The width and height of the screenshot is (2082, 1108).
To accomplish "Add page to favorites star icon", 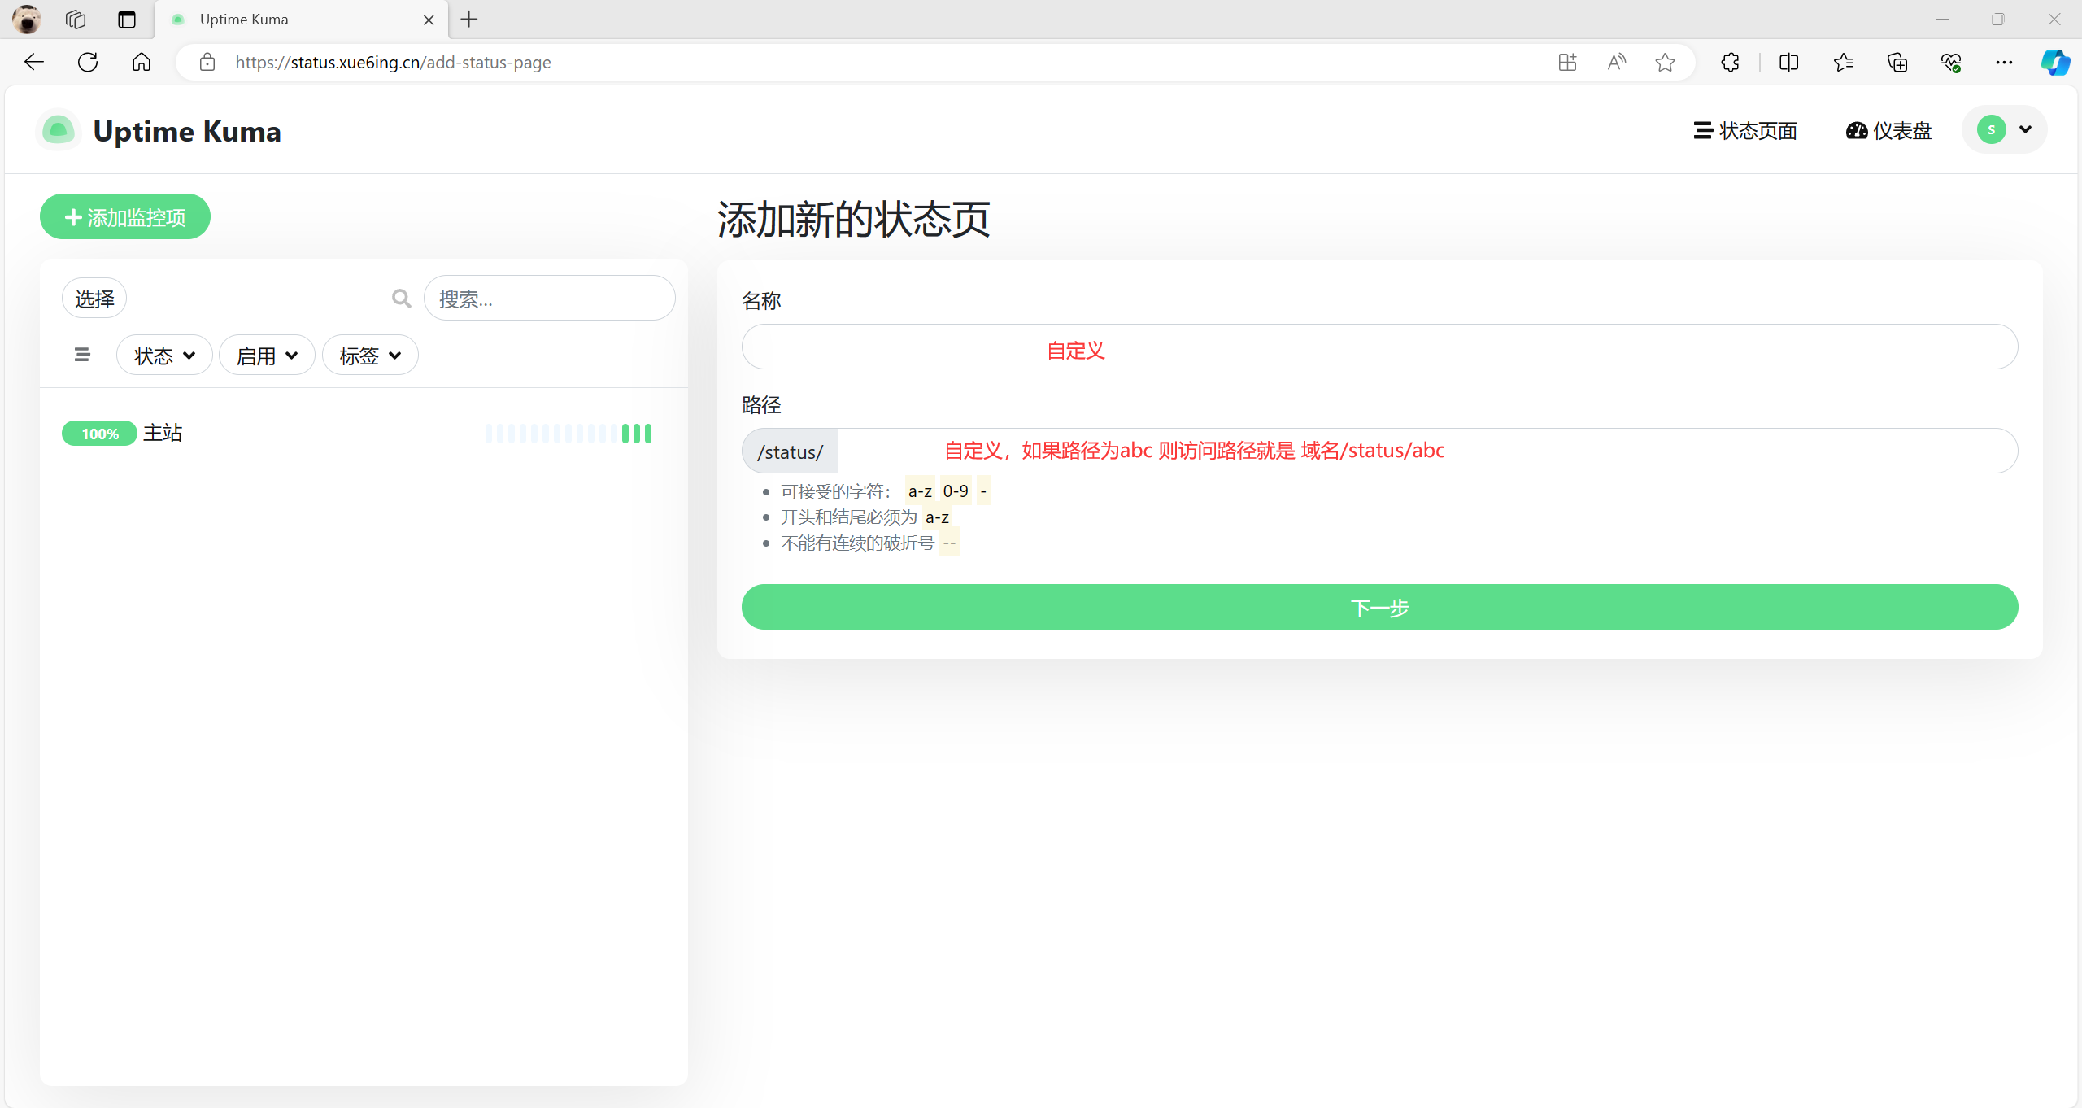I will pos(1665,62).
